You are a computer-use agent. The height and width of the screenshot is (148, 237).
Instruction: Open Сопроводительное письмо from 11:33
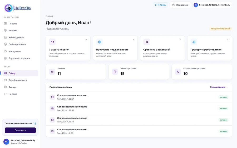139,131
